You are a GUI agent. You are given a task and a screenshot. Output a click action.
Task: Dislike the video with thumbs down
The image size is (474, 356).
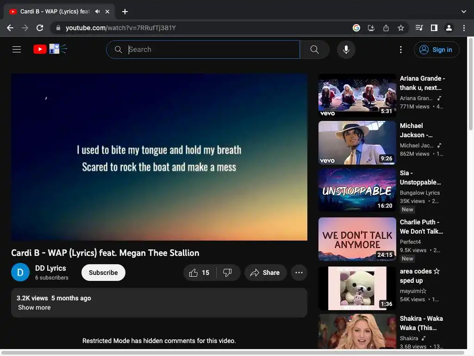228,273
